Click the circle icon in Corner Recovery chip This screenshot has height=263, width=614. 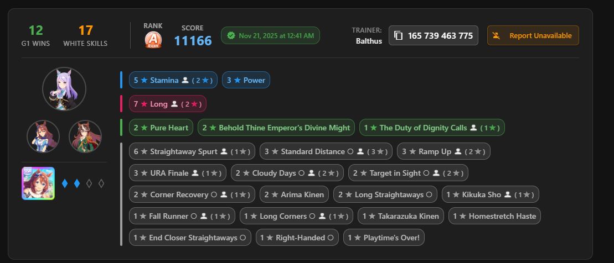pos(214,194)
